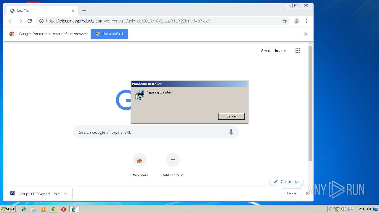Dismiss the default browser notification bar

pos(306,34)
